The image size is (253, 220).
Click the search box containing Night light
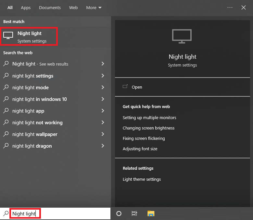coord(58,214)
